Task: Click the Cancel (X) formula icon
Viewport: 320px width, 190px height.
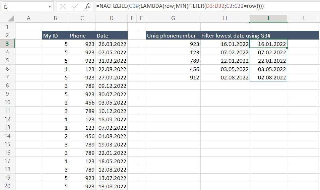Action: point(63,6)
